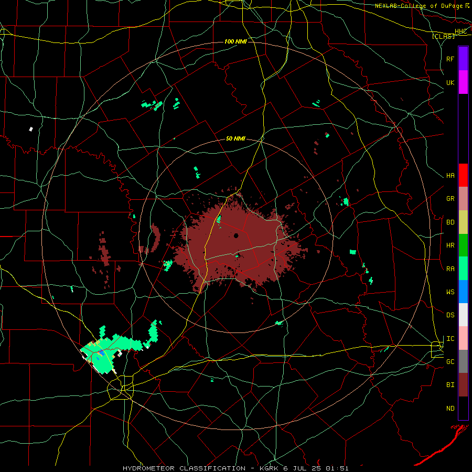Click the "BI" legend label
This screenshot has width=472, height=472.
pyautogui.click(x=450, y=385)
